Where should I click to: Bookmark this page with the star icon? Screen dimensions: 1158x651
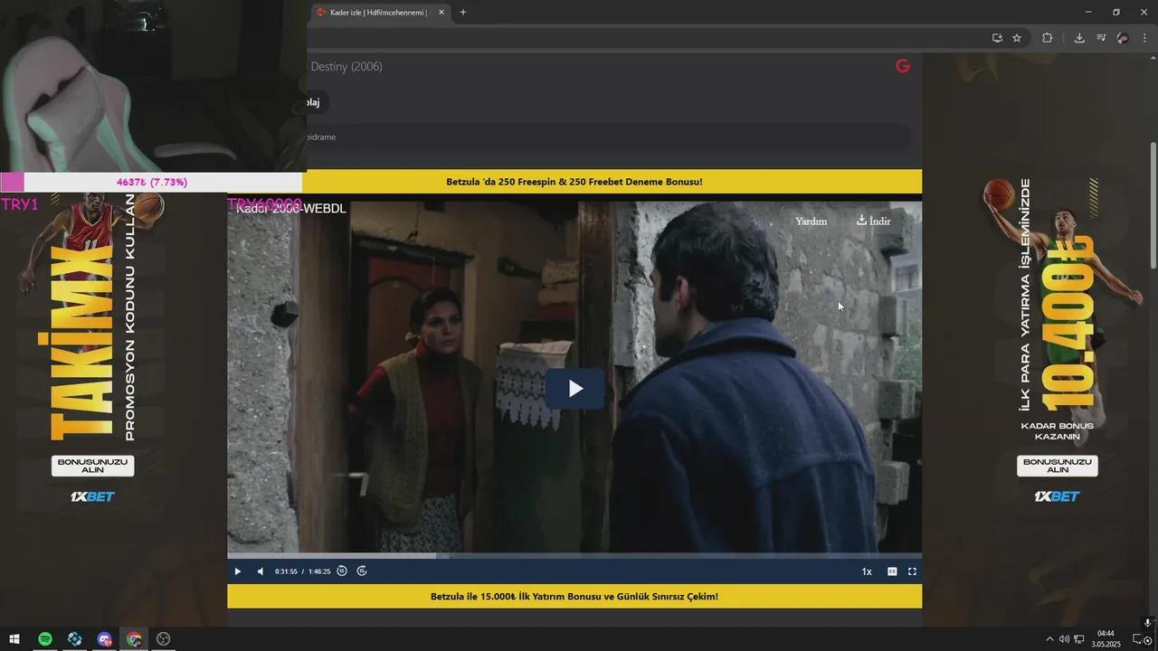(1017, 38)
